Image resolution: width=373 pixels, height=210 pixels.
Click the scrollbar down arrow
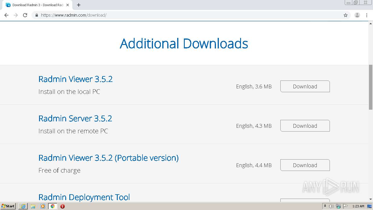371,199
